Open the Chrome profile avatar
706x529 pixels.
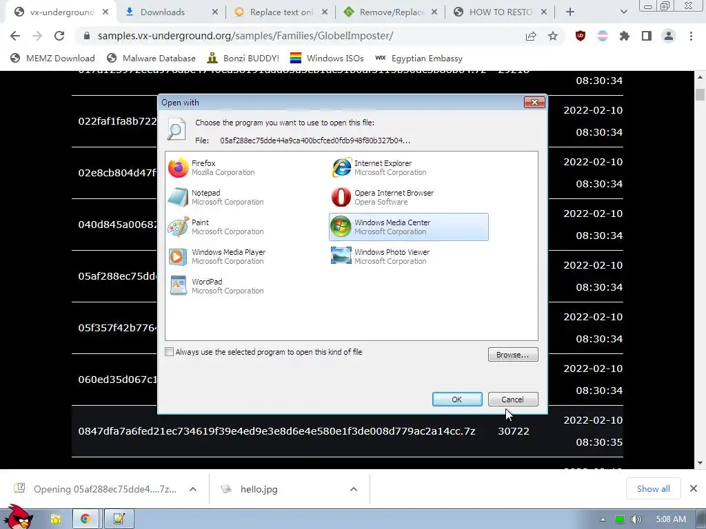click(x=669, y=36)
